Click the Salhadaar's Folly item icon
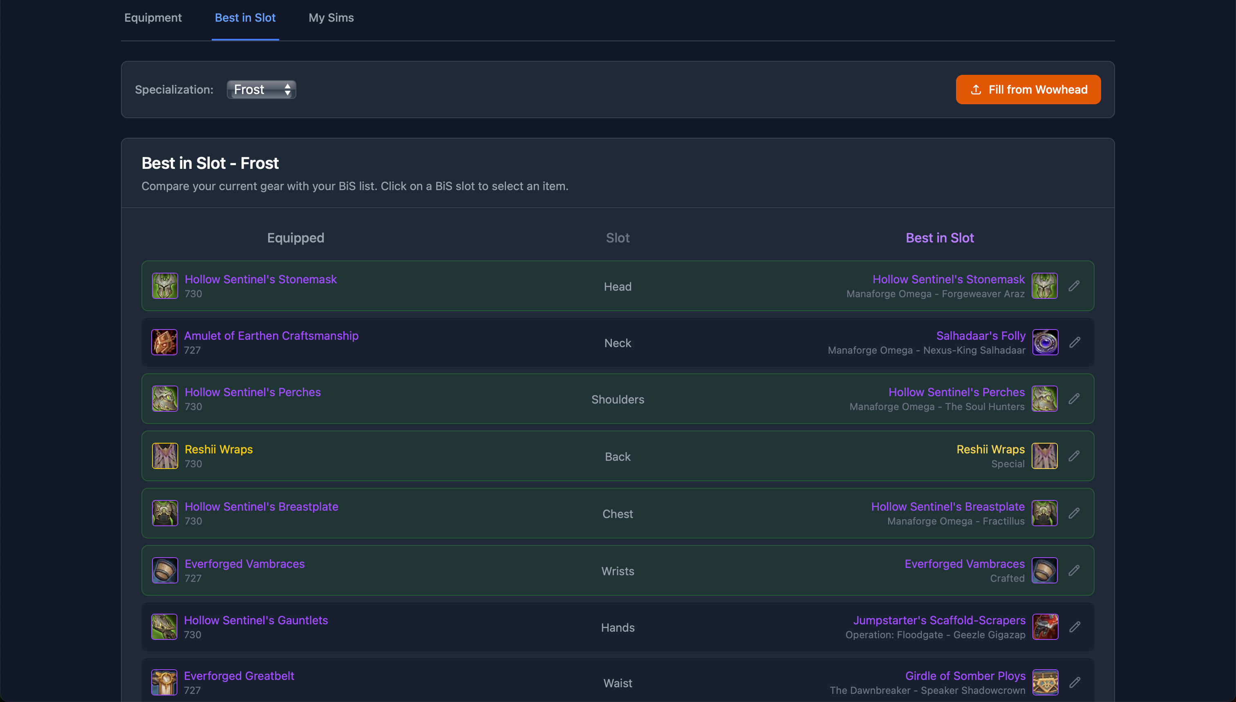The width and height of the screenshot is (1236, 702). (1045, 342)
